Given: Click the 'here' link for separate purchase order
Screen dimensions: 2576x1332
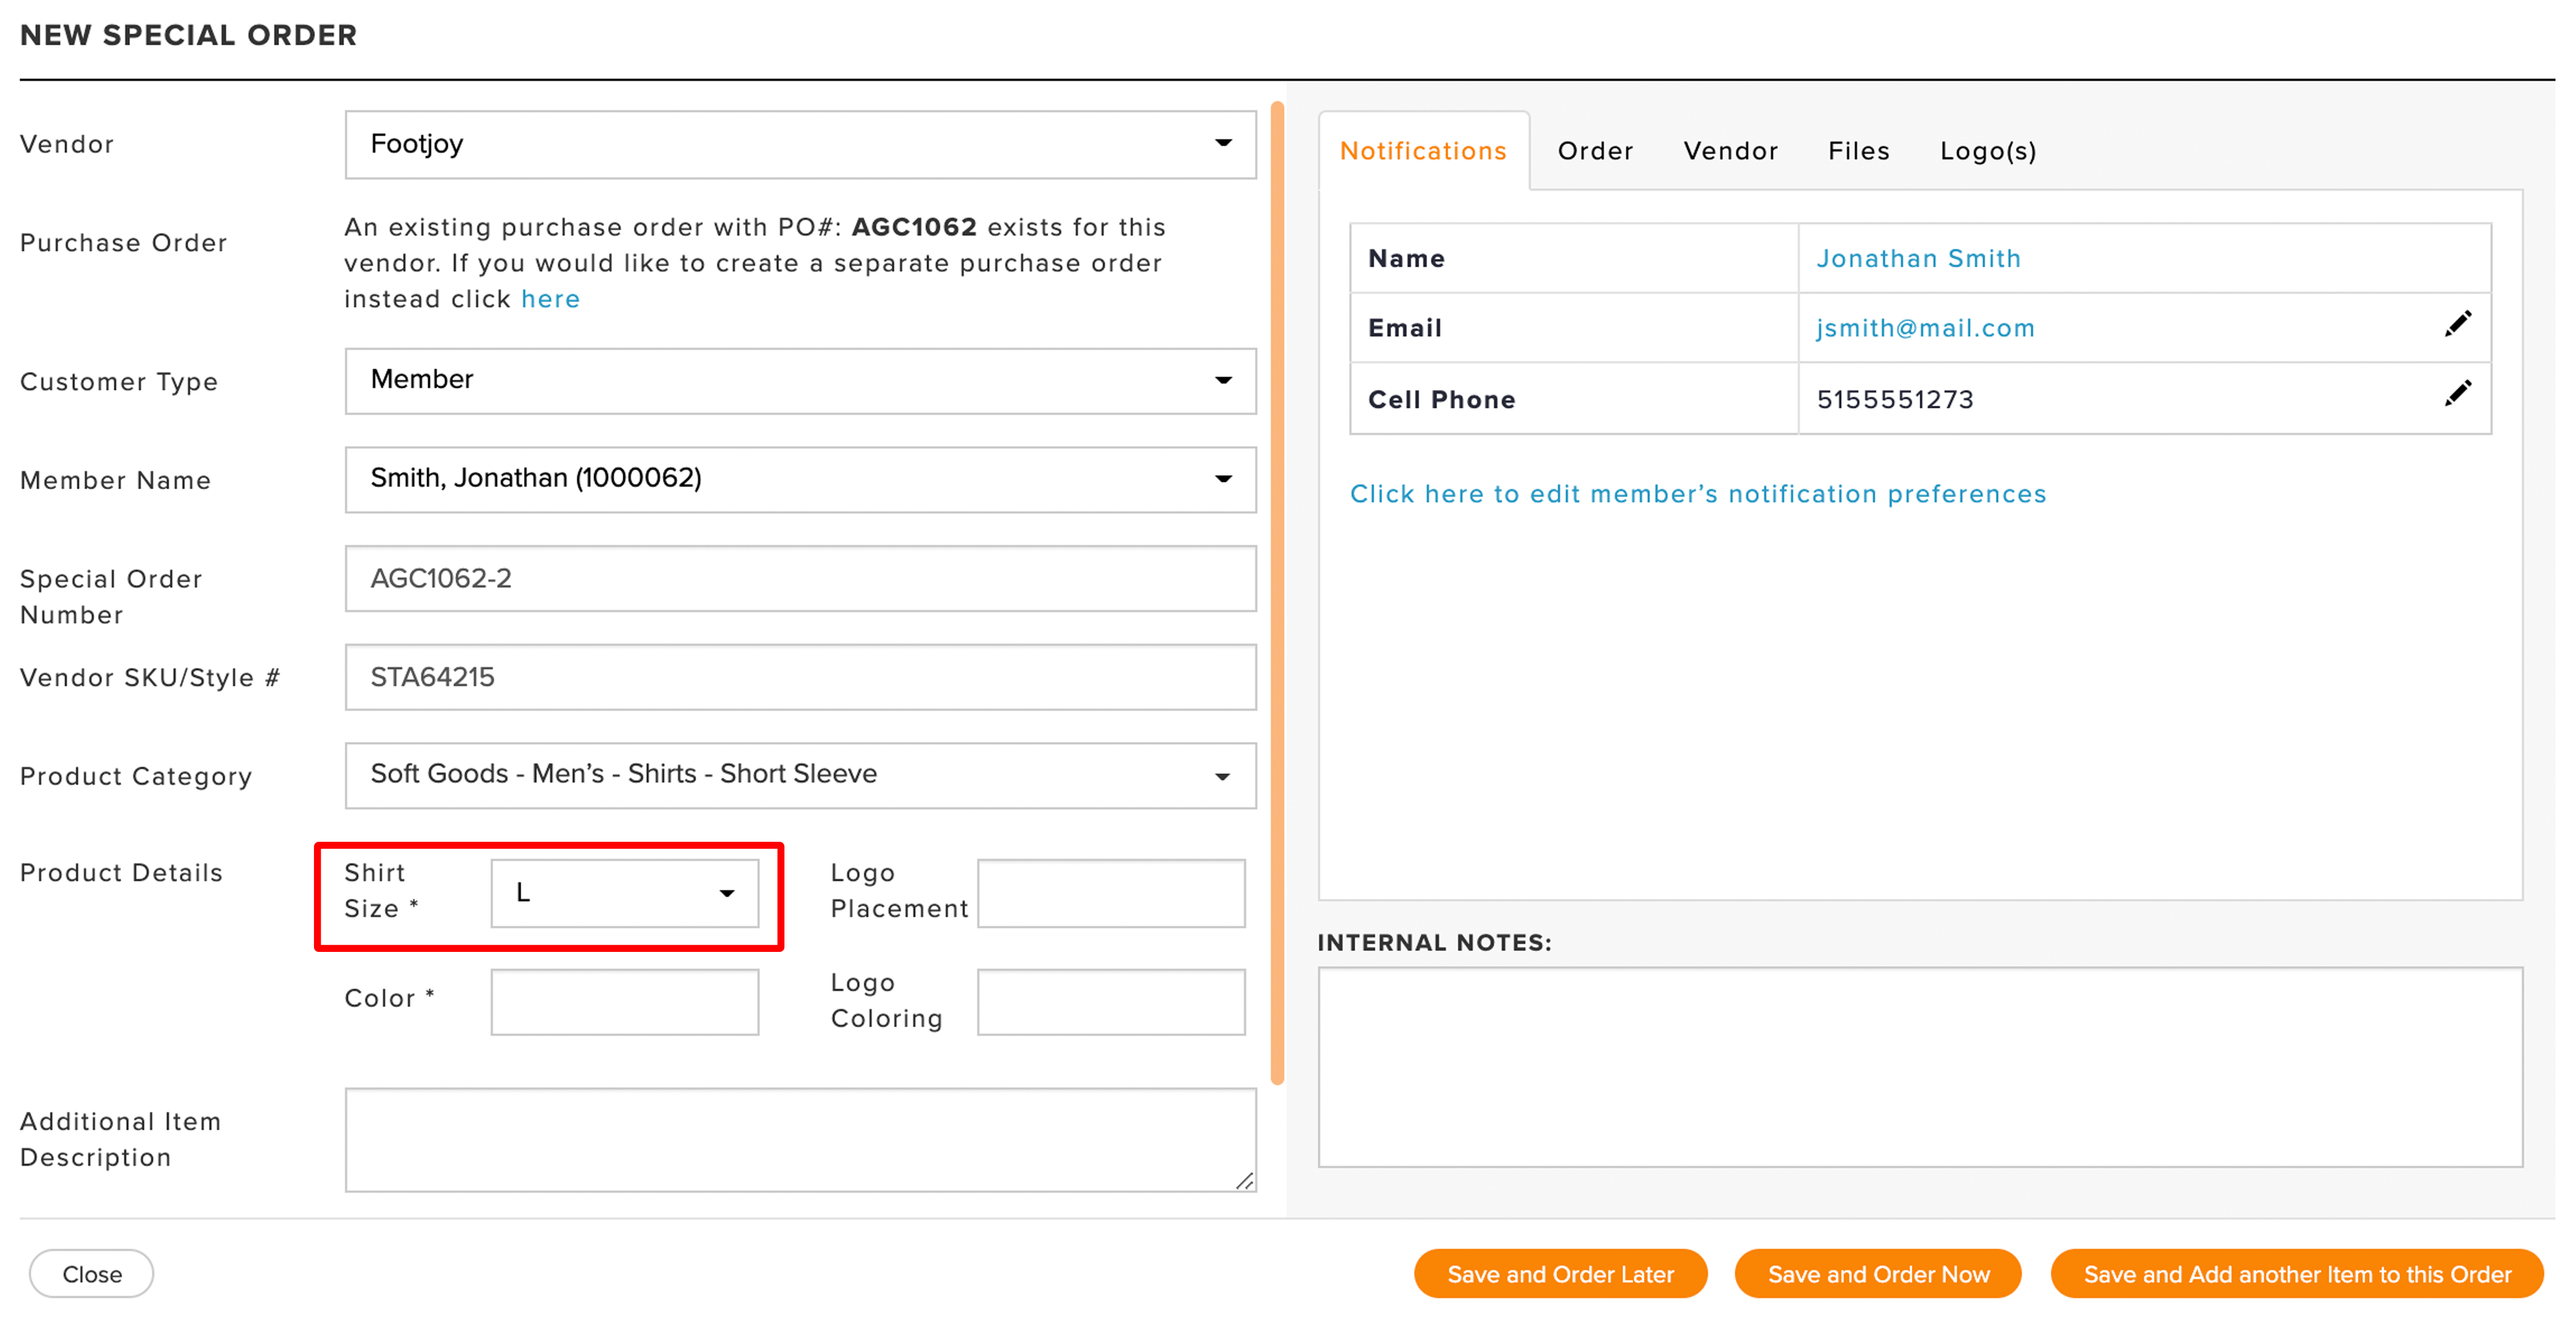Looking at the screenshot, I should pos(550,299).
